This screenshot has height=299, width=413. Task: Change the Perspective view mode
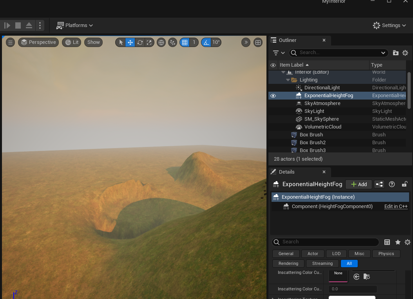click(38, 42)
